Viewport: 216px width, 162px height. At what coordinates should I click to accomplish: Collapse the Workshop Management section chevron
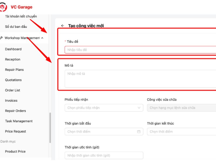pyautogui.click(x=42, y=38)
